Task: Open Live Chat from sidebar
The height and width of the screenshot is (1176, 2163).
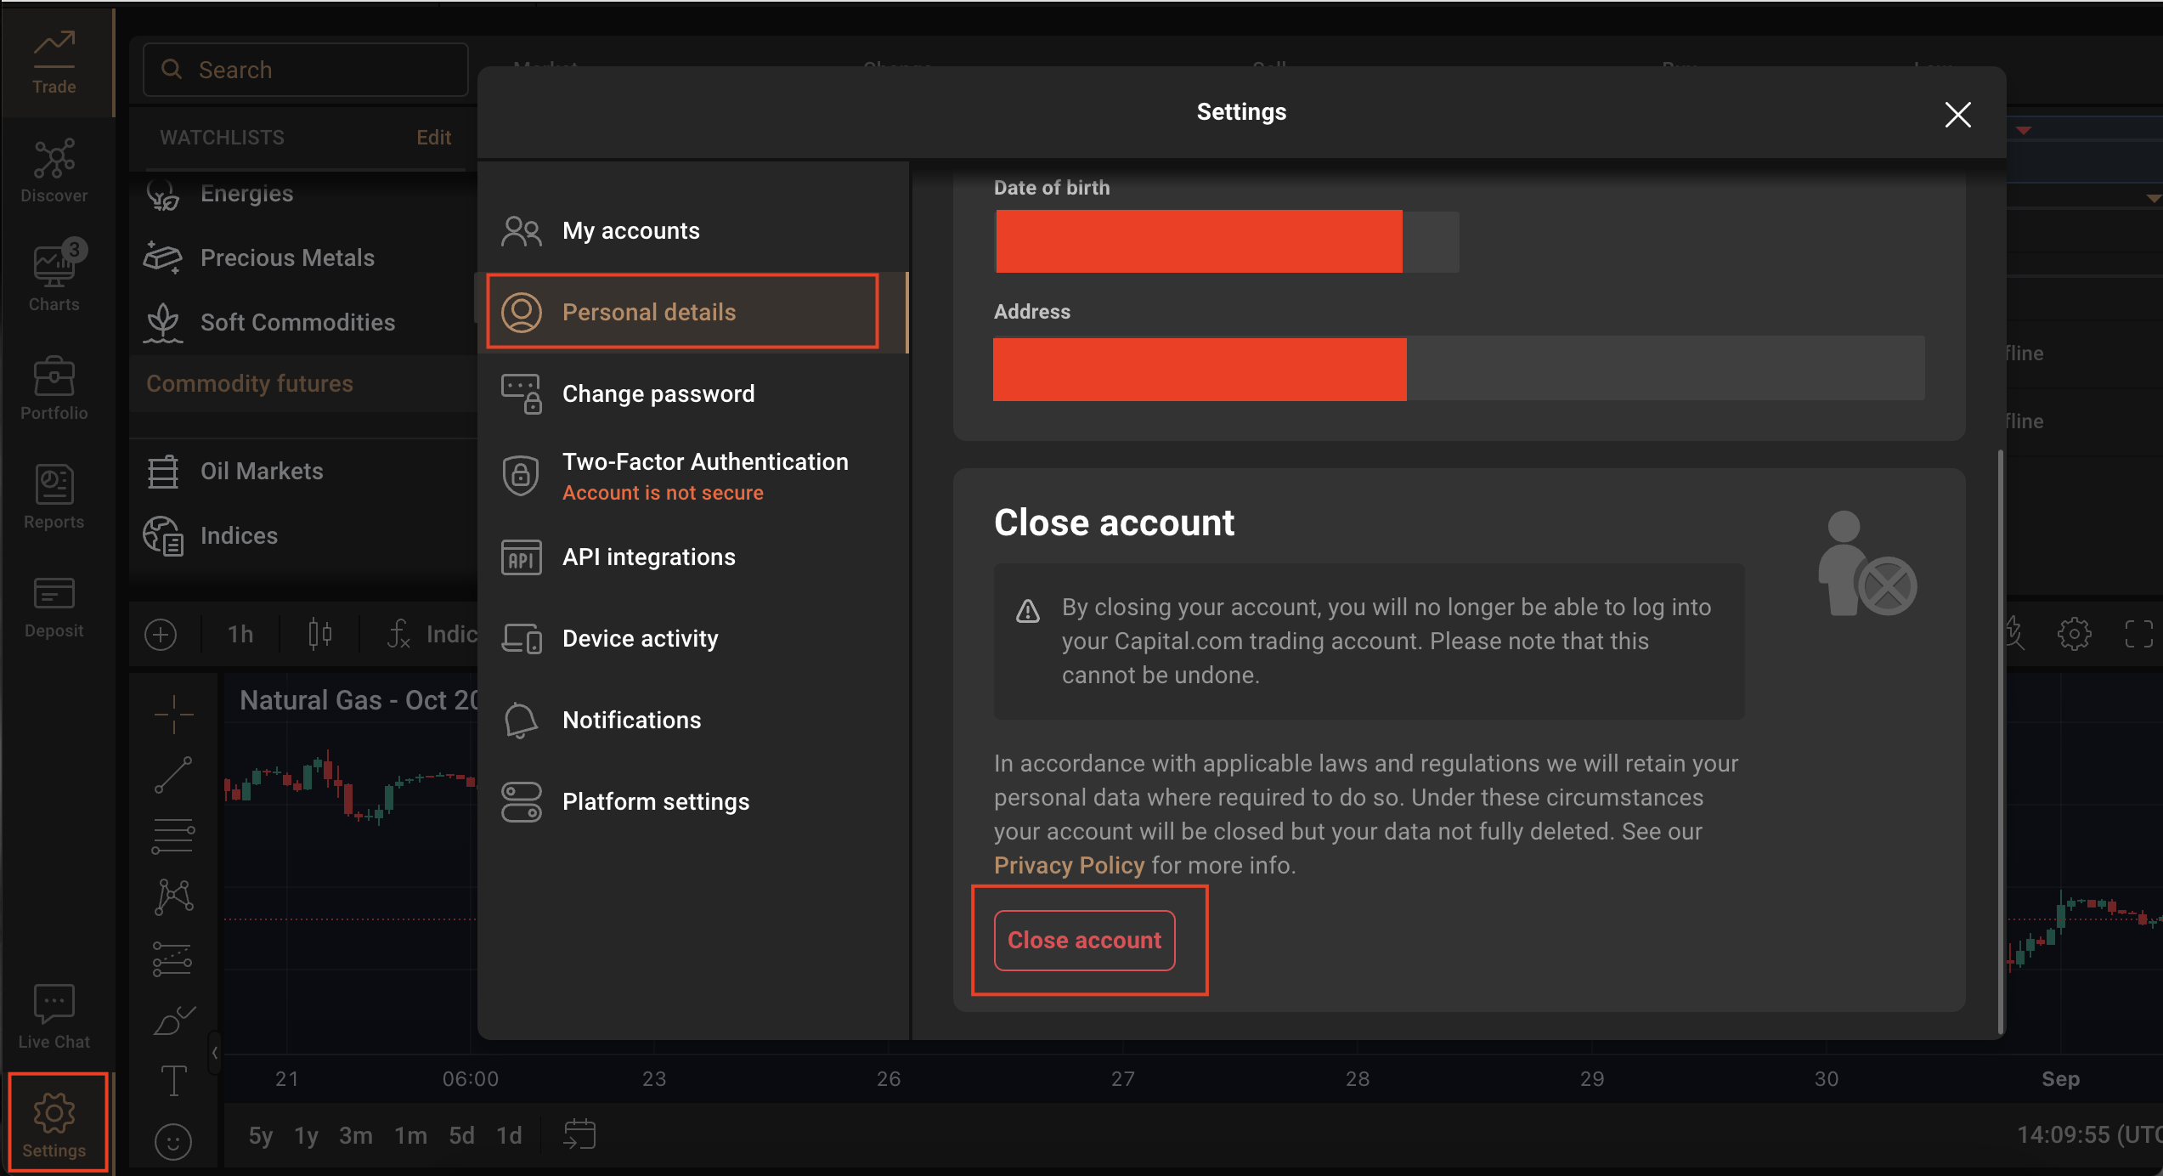Action: click(x=54, y=1018)
